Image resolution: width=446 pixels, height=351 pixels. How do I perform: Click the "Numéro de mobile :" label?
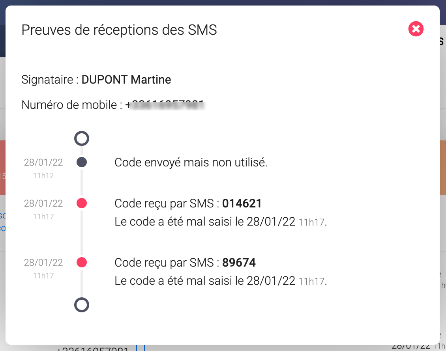pyautogui.click(x=72, y=105)
